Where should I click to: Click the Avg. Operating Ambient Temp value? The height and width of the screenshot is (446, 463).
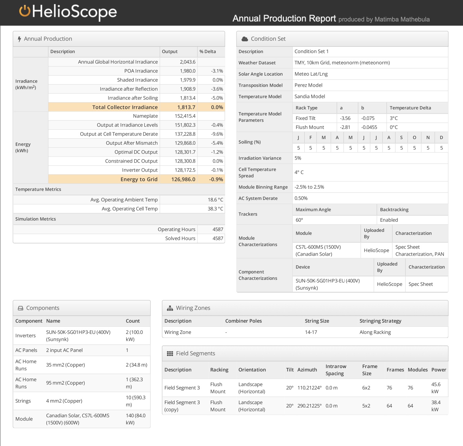[215, 199]
